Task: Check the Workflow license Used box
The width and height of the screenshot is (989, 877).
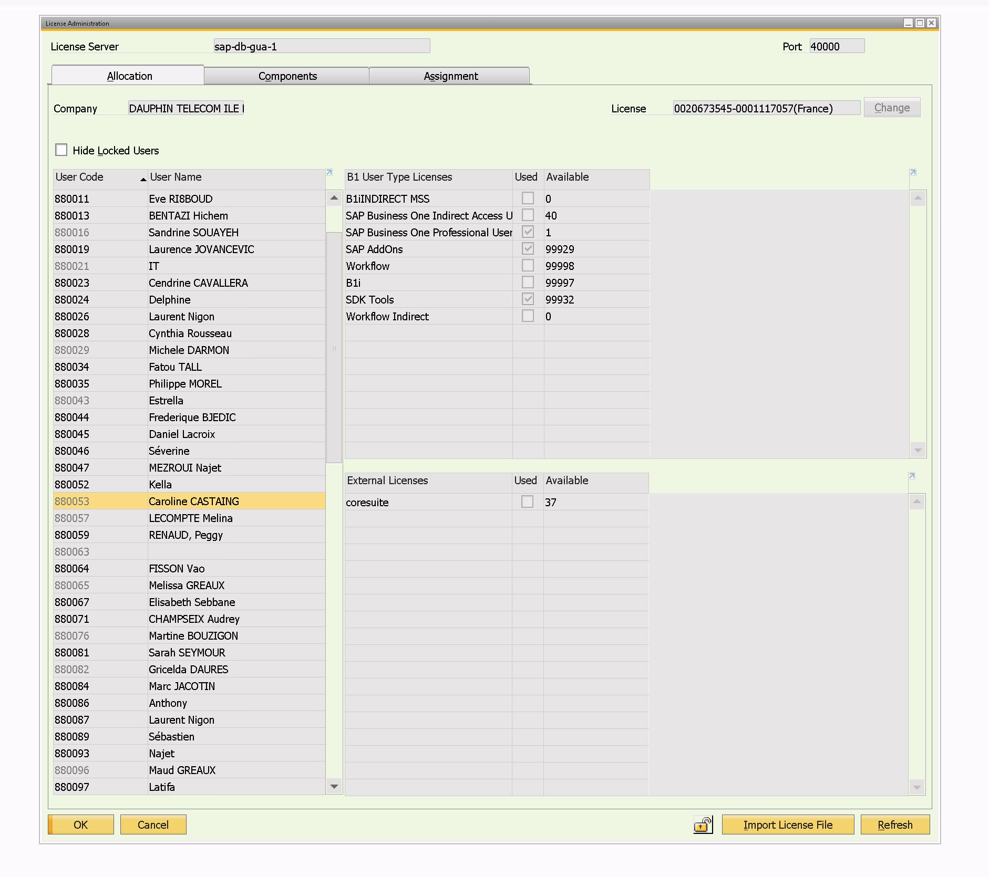Action: tap(528, 266)
